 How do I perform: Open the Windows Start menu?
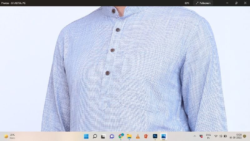[x=86, y=136]
